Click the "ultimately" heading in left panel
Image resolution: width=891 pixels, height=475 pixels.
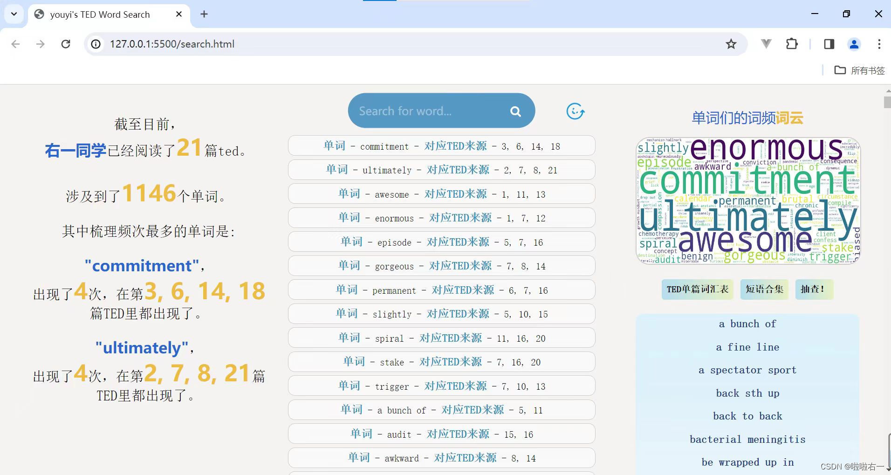142,348
